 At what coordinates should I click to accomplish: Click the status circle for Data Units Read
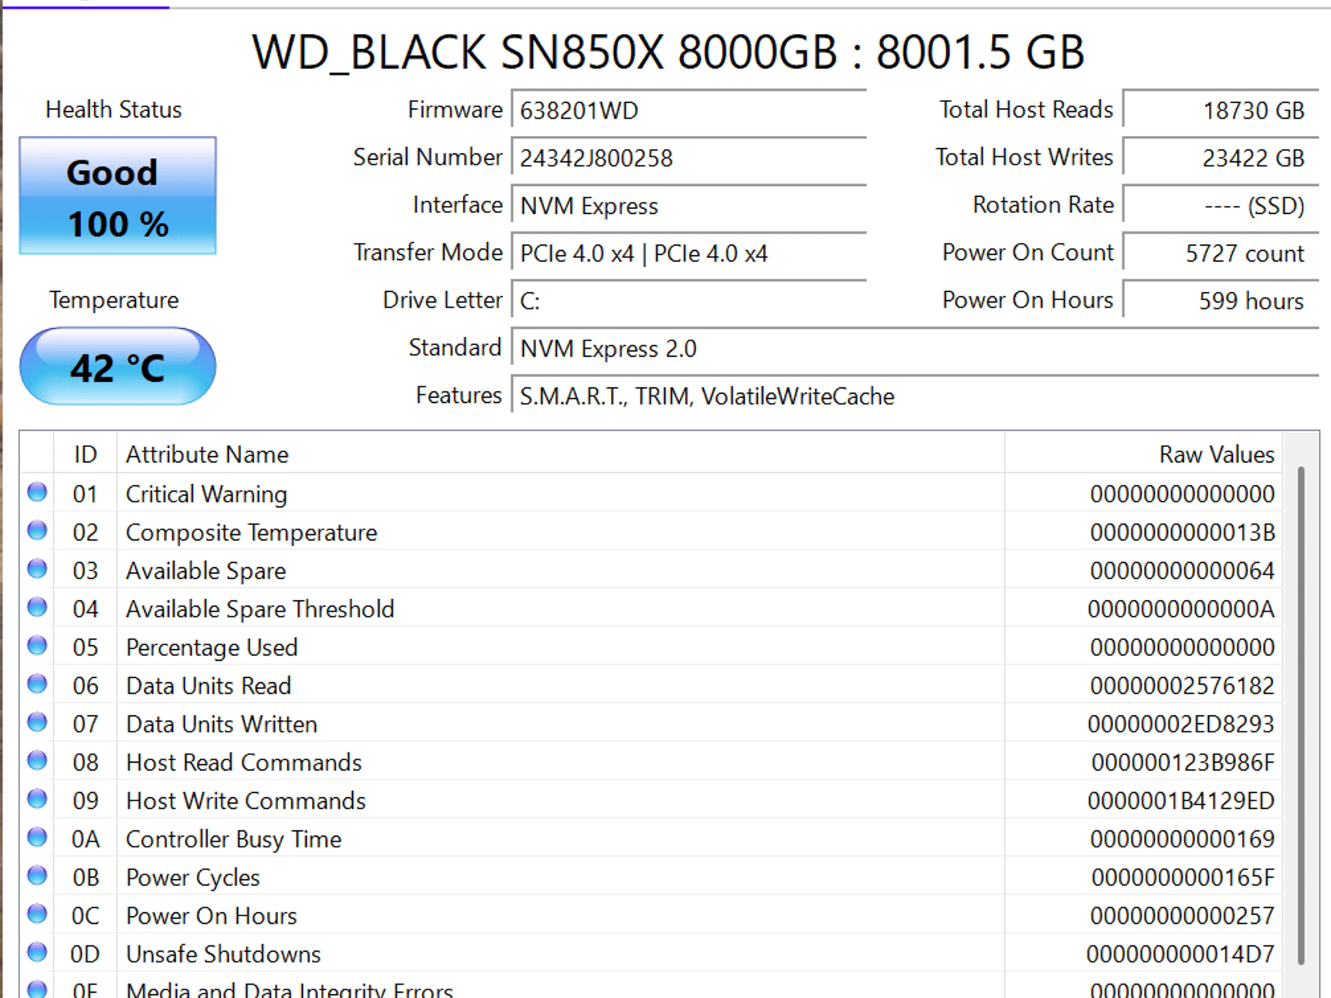coord(37,684)
